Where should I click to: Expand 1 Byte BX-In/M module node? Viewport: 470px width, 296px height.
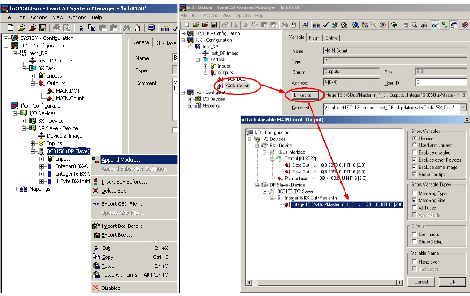point(42,181)
